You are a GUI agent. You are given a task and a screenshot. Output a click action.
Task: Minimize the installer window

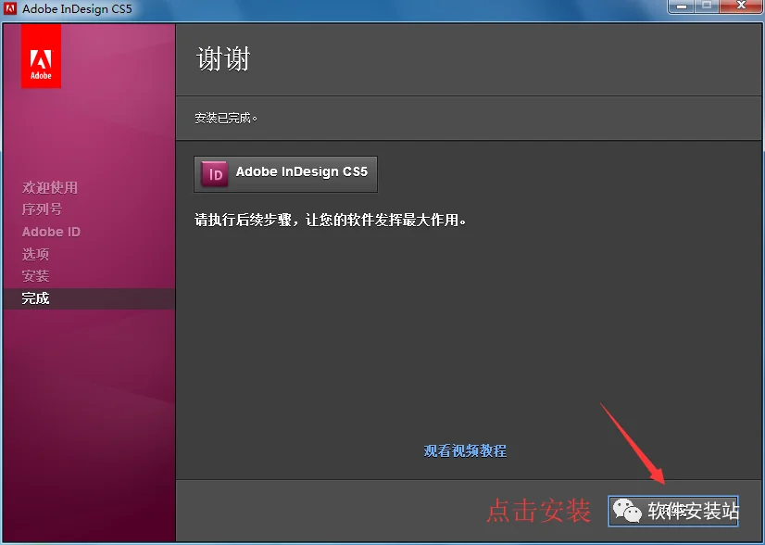[682, 6]
